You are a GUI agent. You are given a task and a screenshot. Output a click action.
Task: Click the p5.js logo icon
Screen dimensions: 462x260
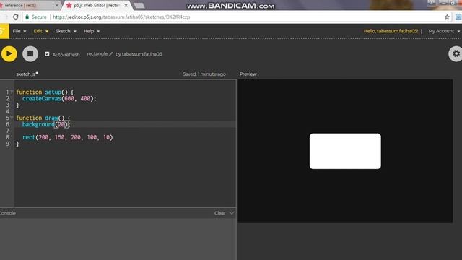4,31
